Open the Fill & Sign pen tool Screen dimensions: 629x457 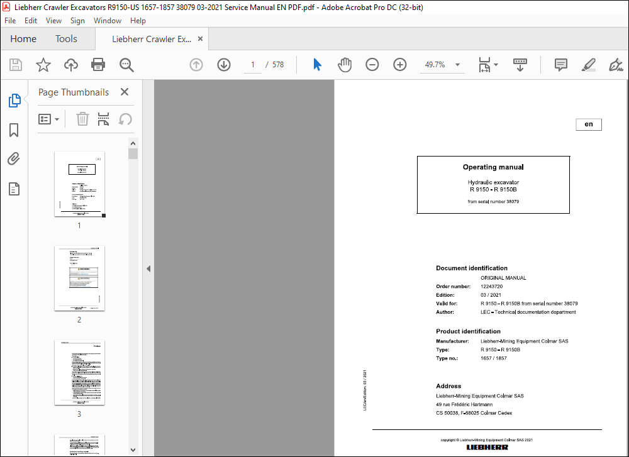tap(615, 65)
